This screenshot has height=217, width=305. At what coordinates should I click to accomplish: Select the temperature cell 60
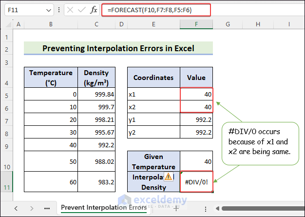click(x=51, y=182)
